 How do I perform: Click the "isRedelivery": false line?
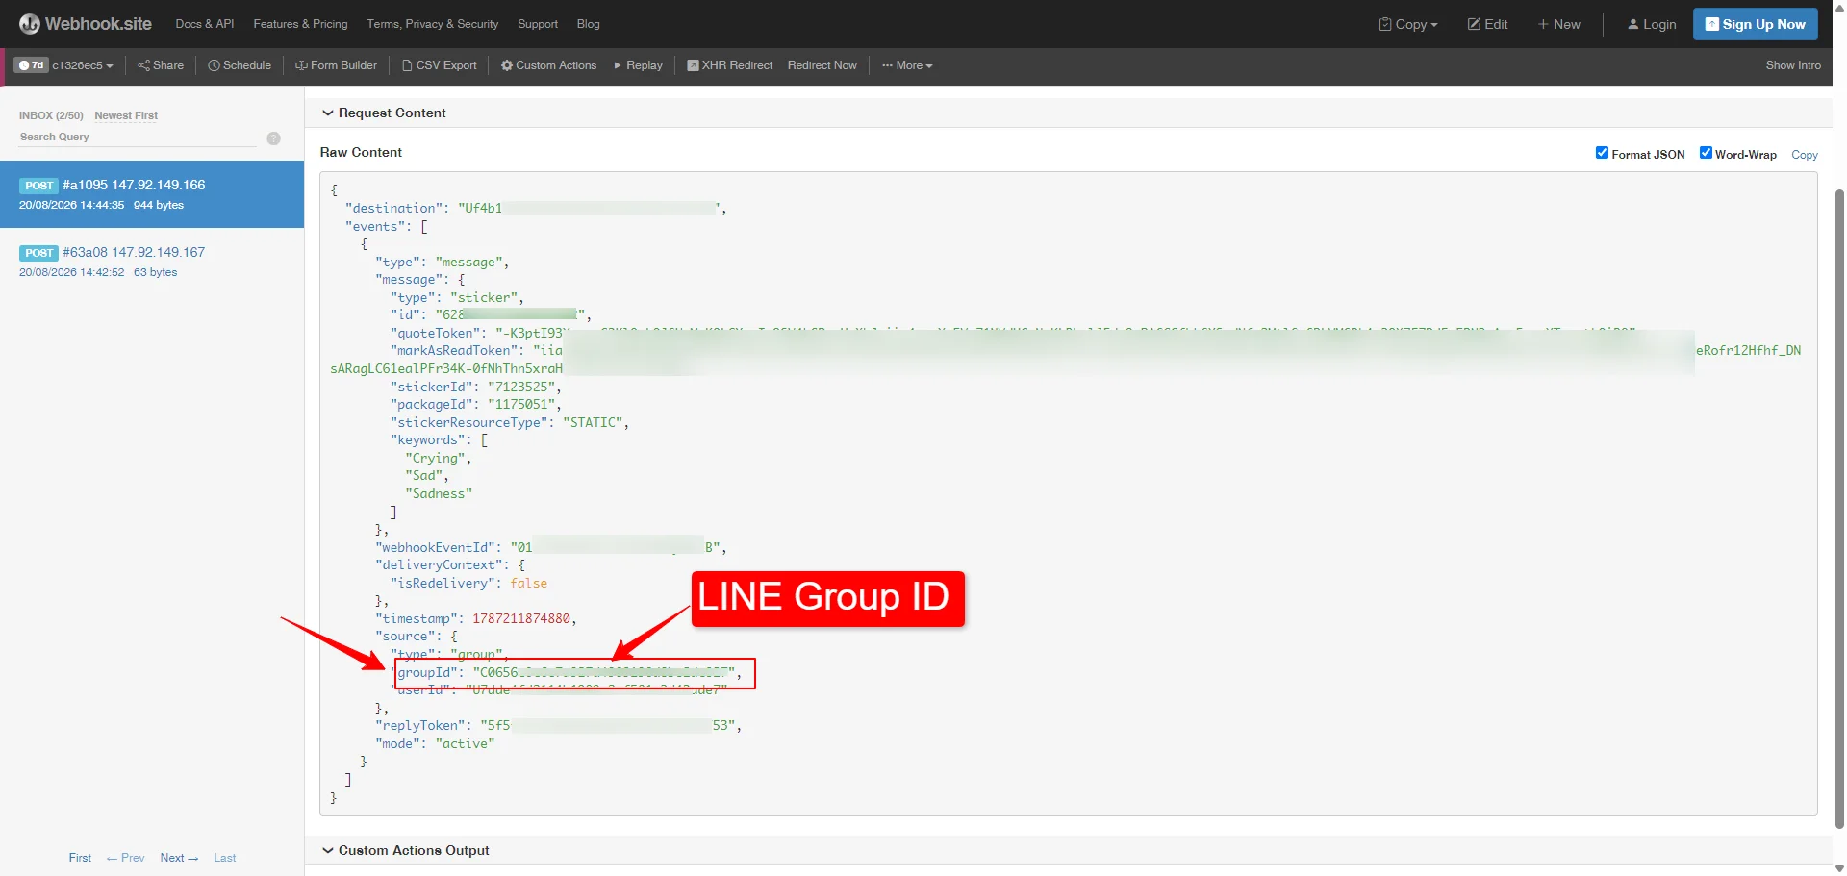[x=468, y=583]
